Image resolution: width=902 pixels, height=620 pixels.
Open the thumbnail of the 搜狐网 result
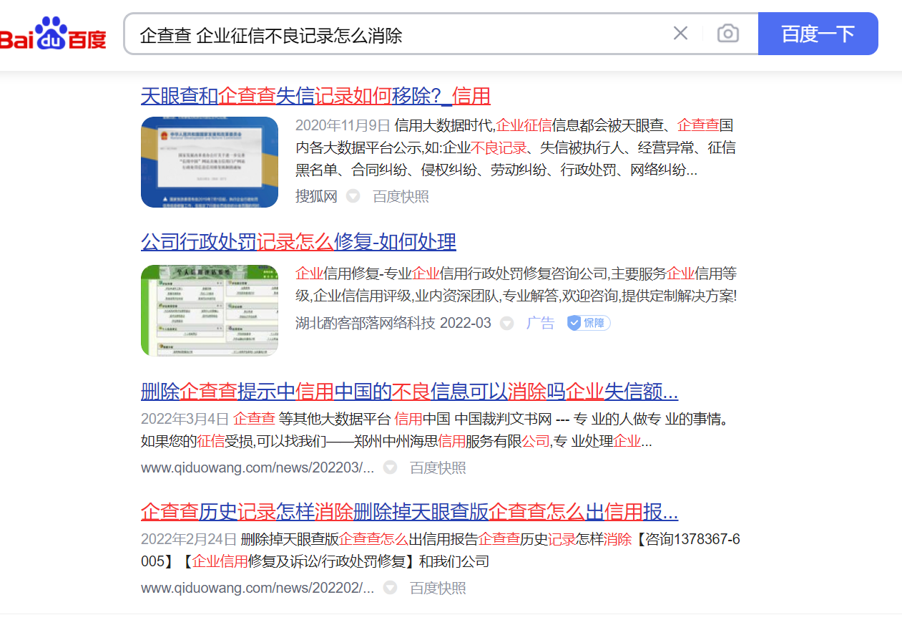tap(210, 162)
